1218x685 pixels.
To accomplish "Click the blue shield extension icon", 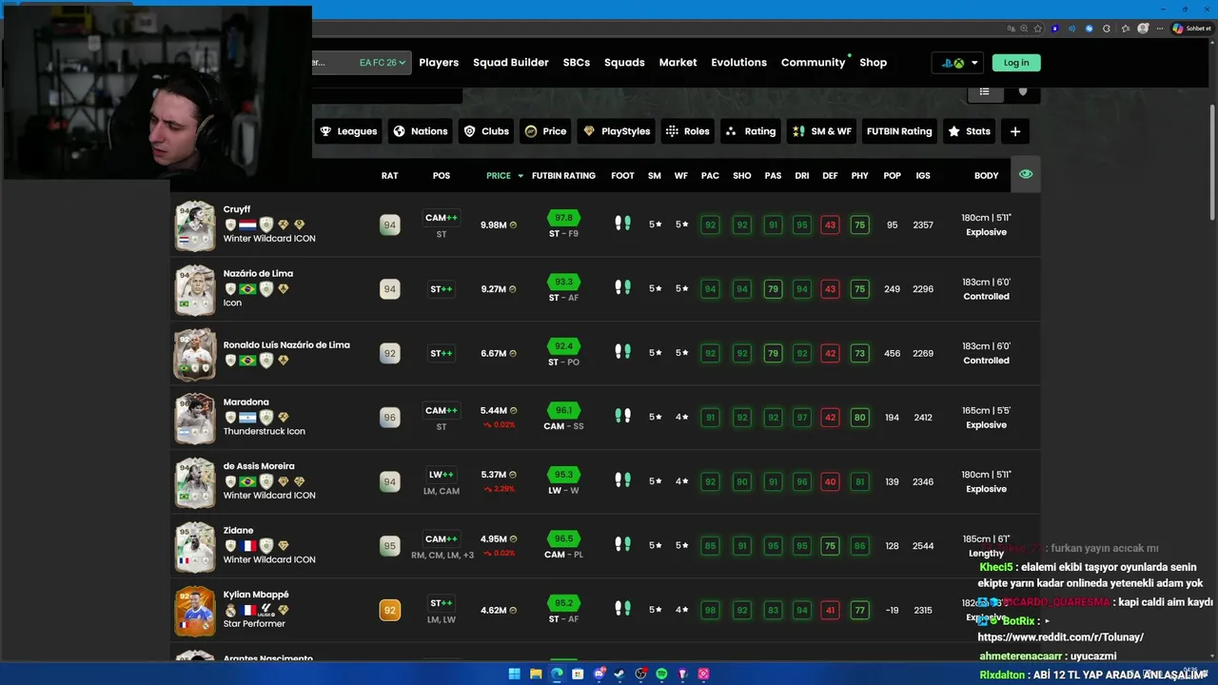I will coord(1054,29).
